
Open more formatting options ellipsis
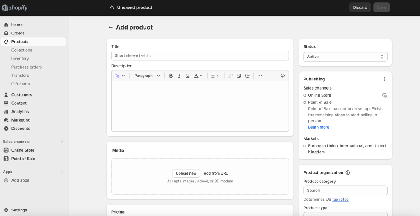point(260,76)
